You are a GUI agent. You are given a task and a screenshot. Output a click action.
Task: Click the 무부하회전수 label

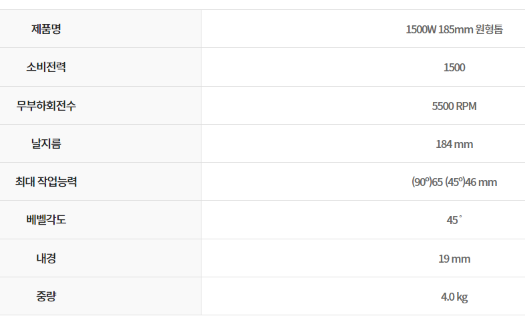tap(46, 105)
